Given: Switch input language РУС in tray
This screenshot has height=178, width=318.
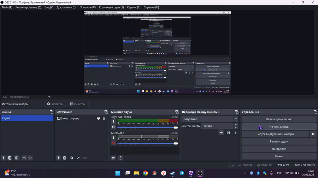Looking at the screenshot, I should 279,173.
